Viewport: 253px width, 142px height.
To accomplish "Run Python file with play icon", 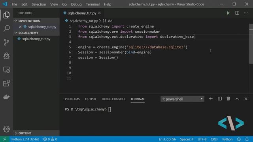I will point(228,13).
